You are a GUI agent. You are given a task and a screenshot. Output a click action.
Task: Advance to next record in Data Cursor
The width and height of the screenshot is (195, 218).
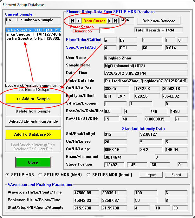(109, 21)
